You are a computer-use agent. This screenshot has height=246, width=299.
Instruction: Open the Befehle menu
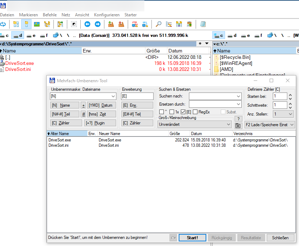[x=50, y=15]
